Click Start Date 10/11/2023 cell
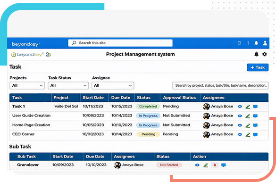Screen dimensions: 276x182 point(93,107)
